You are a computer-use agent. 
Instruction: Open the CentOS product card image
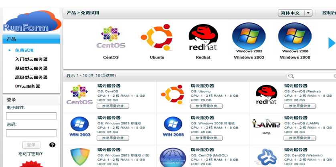tap(79, 95)
